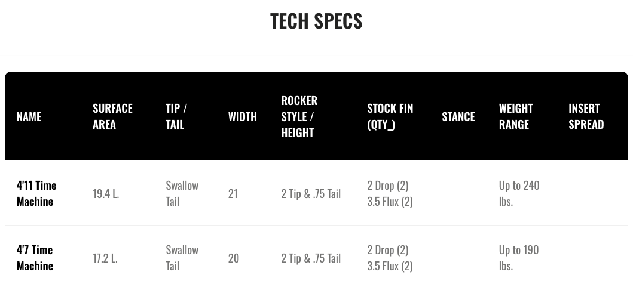Click the 17.2 L. surface area value
633x281 pixels.
pyautogui.click(x=105, y=258)
